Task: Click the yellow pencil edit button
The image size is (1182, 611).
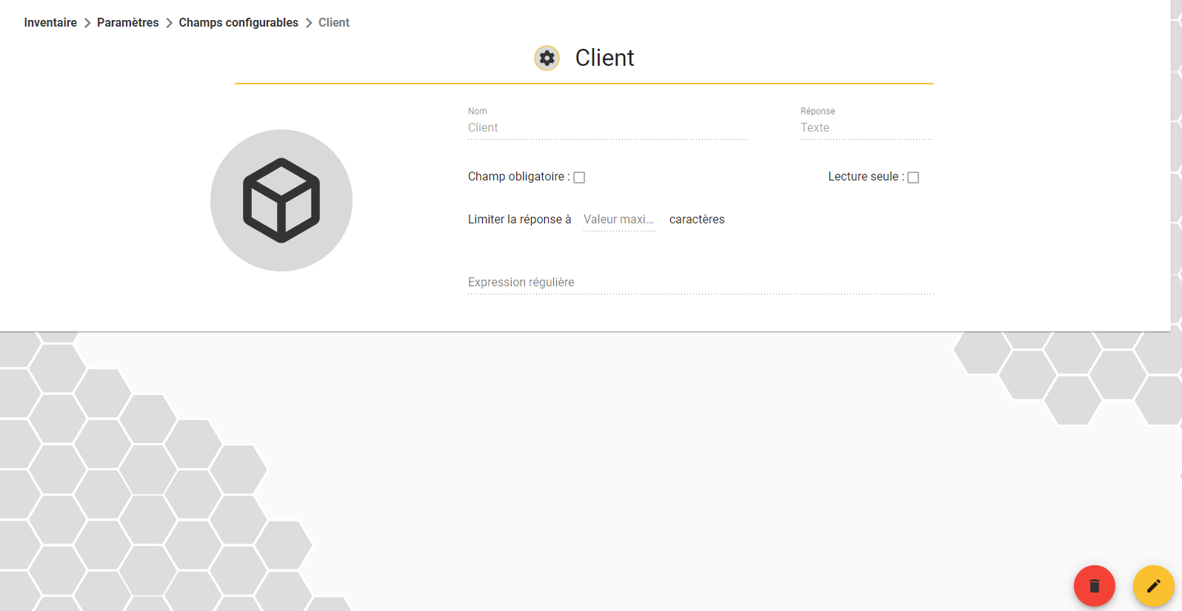Action: pos(1153,586)
